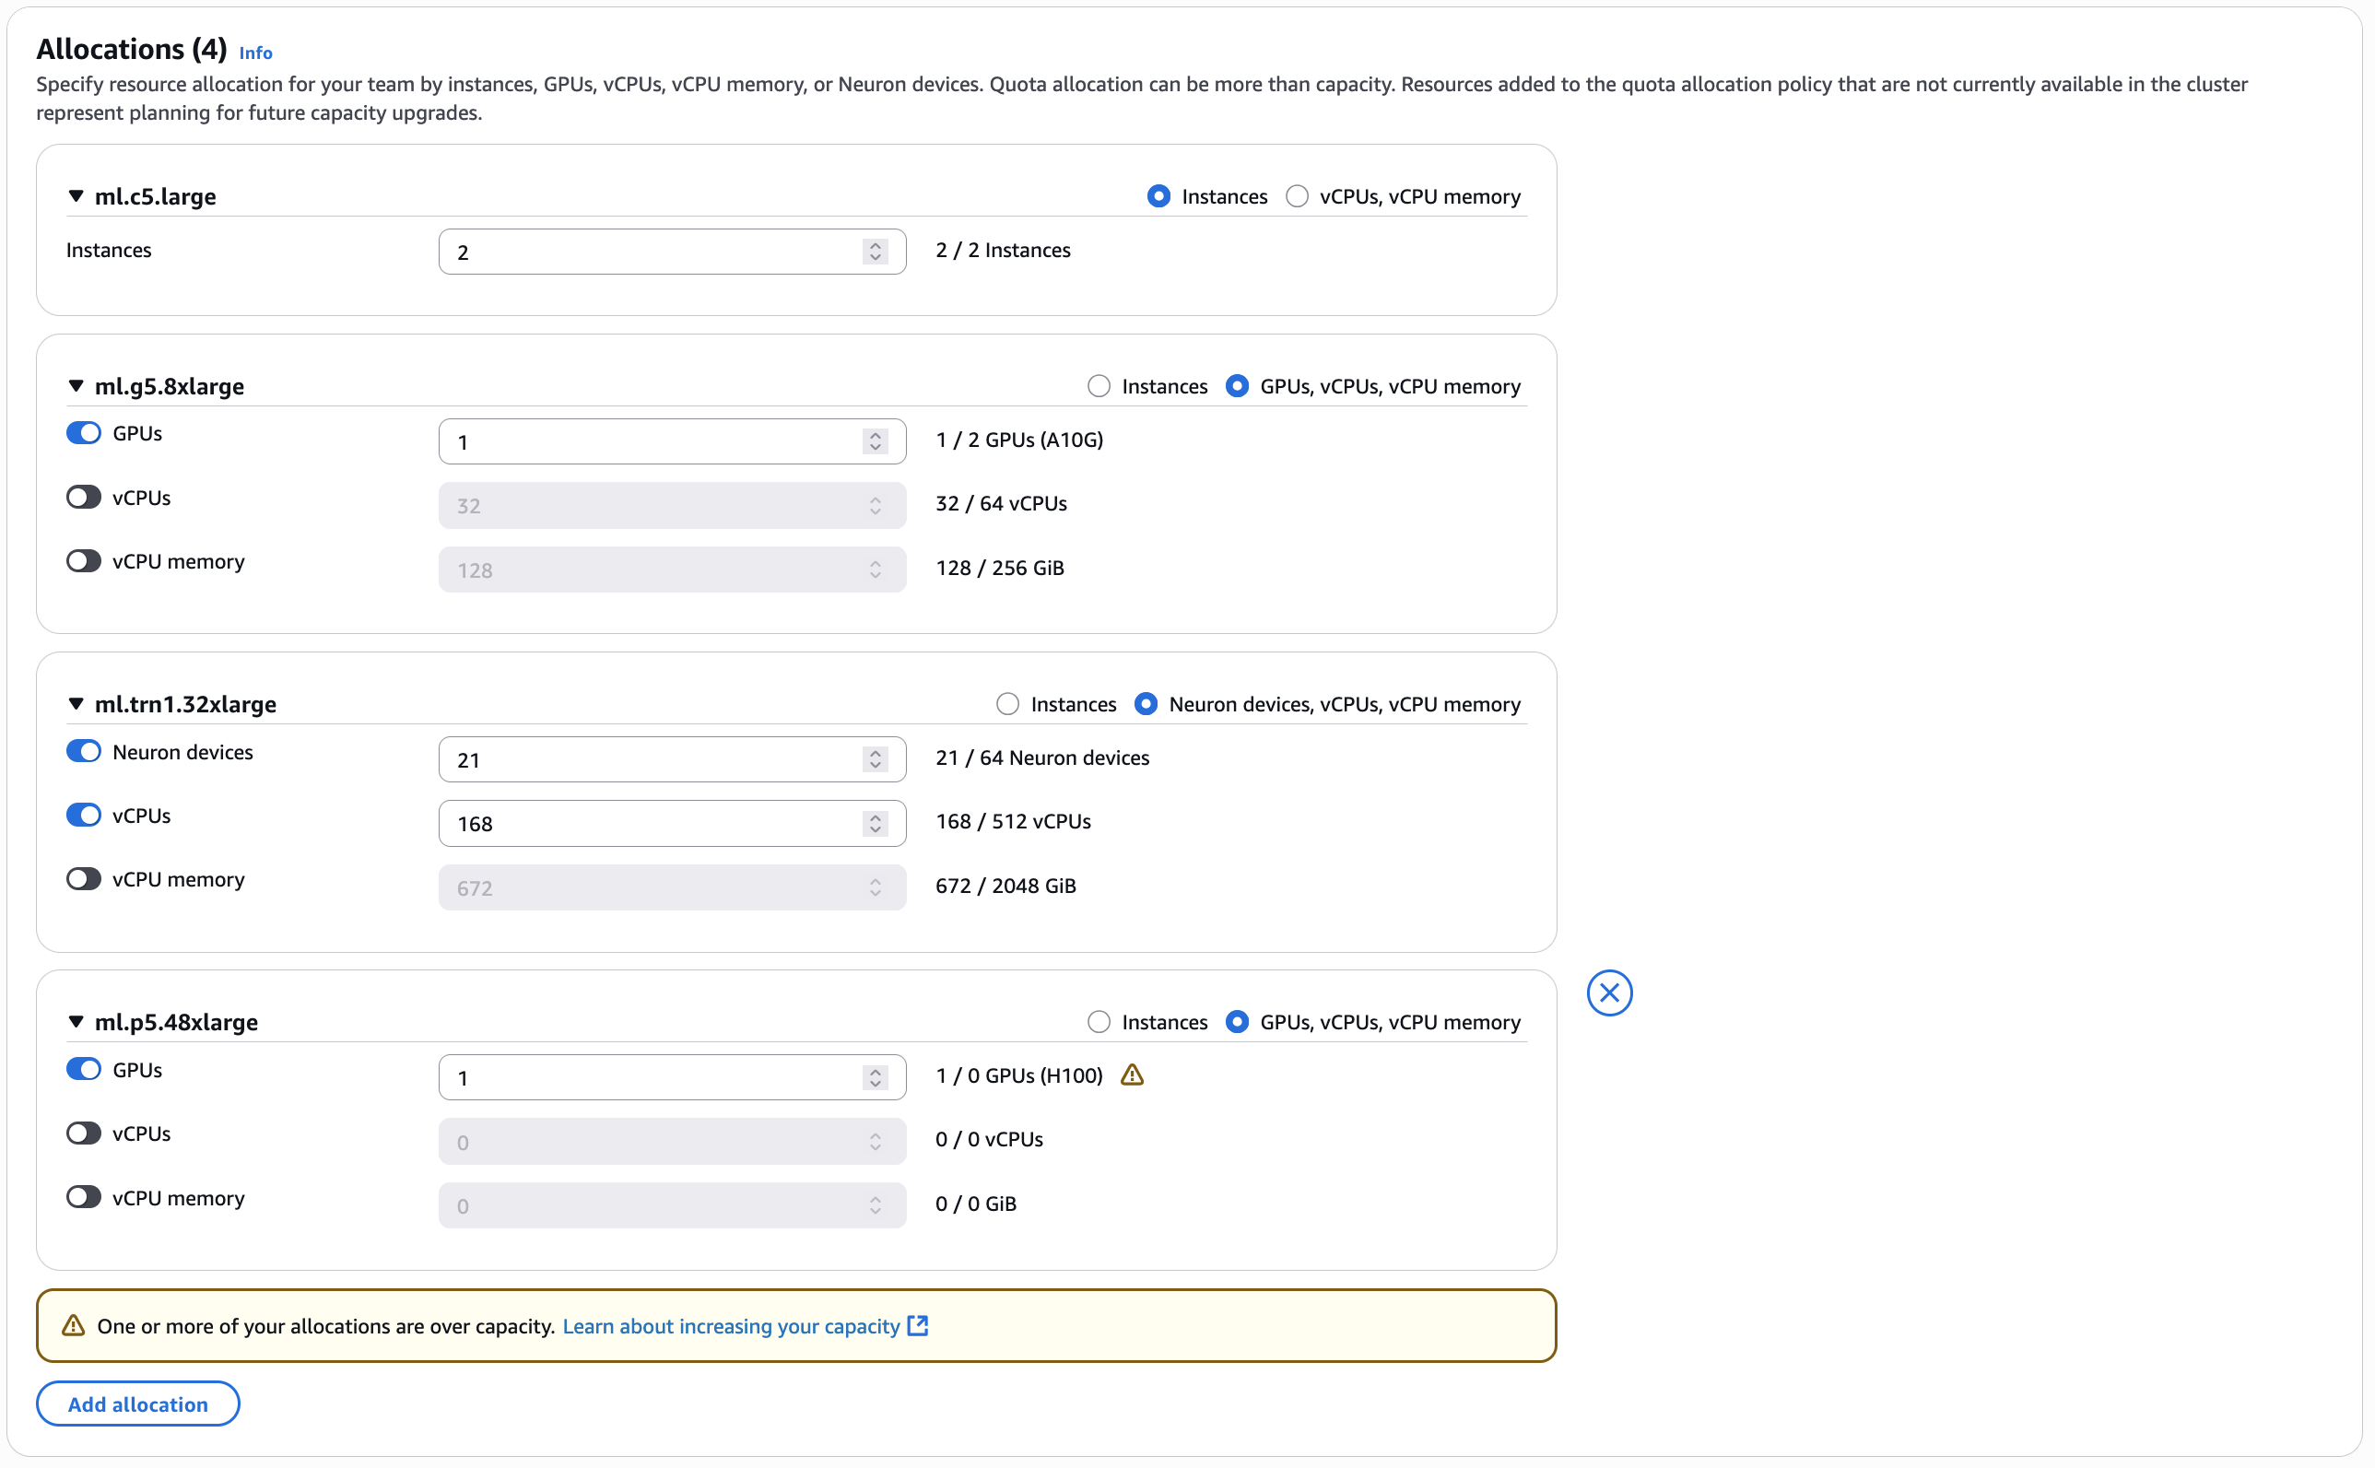Open Learn about increasing your capacity link
Image resolution: width=2375 pixels, height=1468 pixels.
[x=731, y=1326]
